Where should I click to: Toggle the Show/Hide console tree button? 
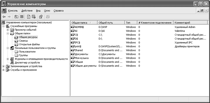click(22, 17)
